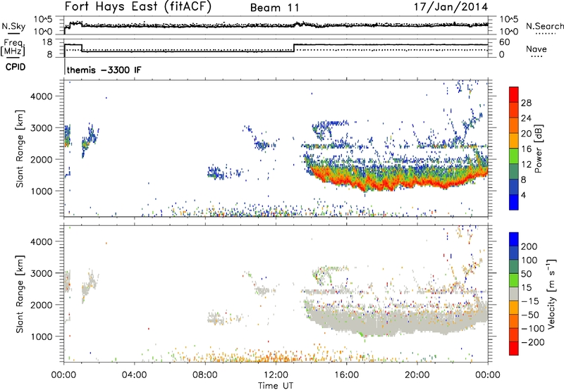Click the '-50' tick on velocity colorbar
This screenshot has width=564, height=390.
pos(530,315)
